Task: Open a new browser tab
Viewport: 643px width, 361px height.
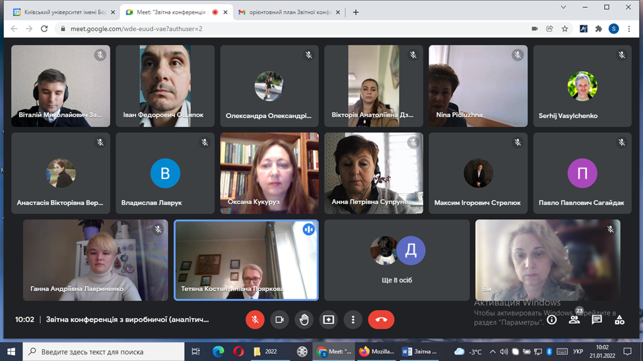Action: point(356,12)
